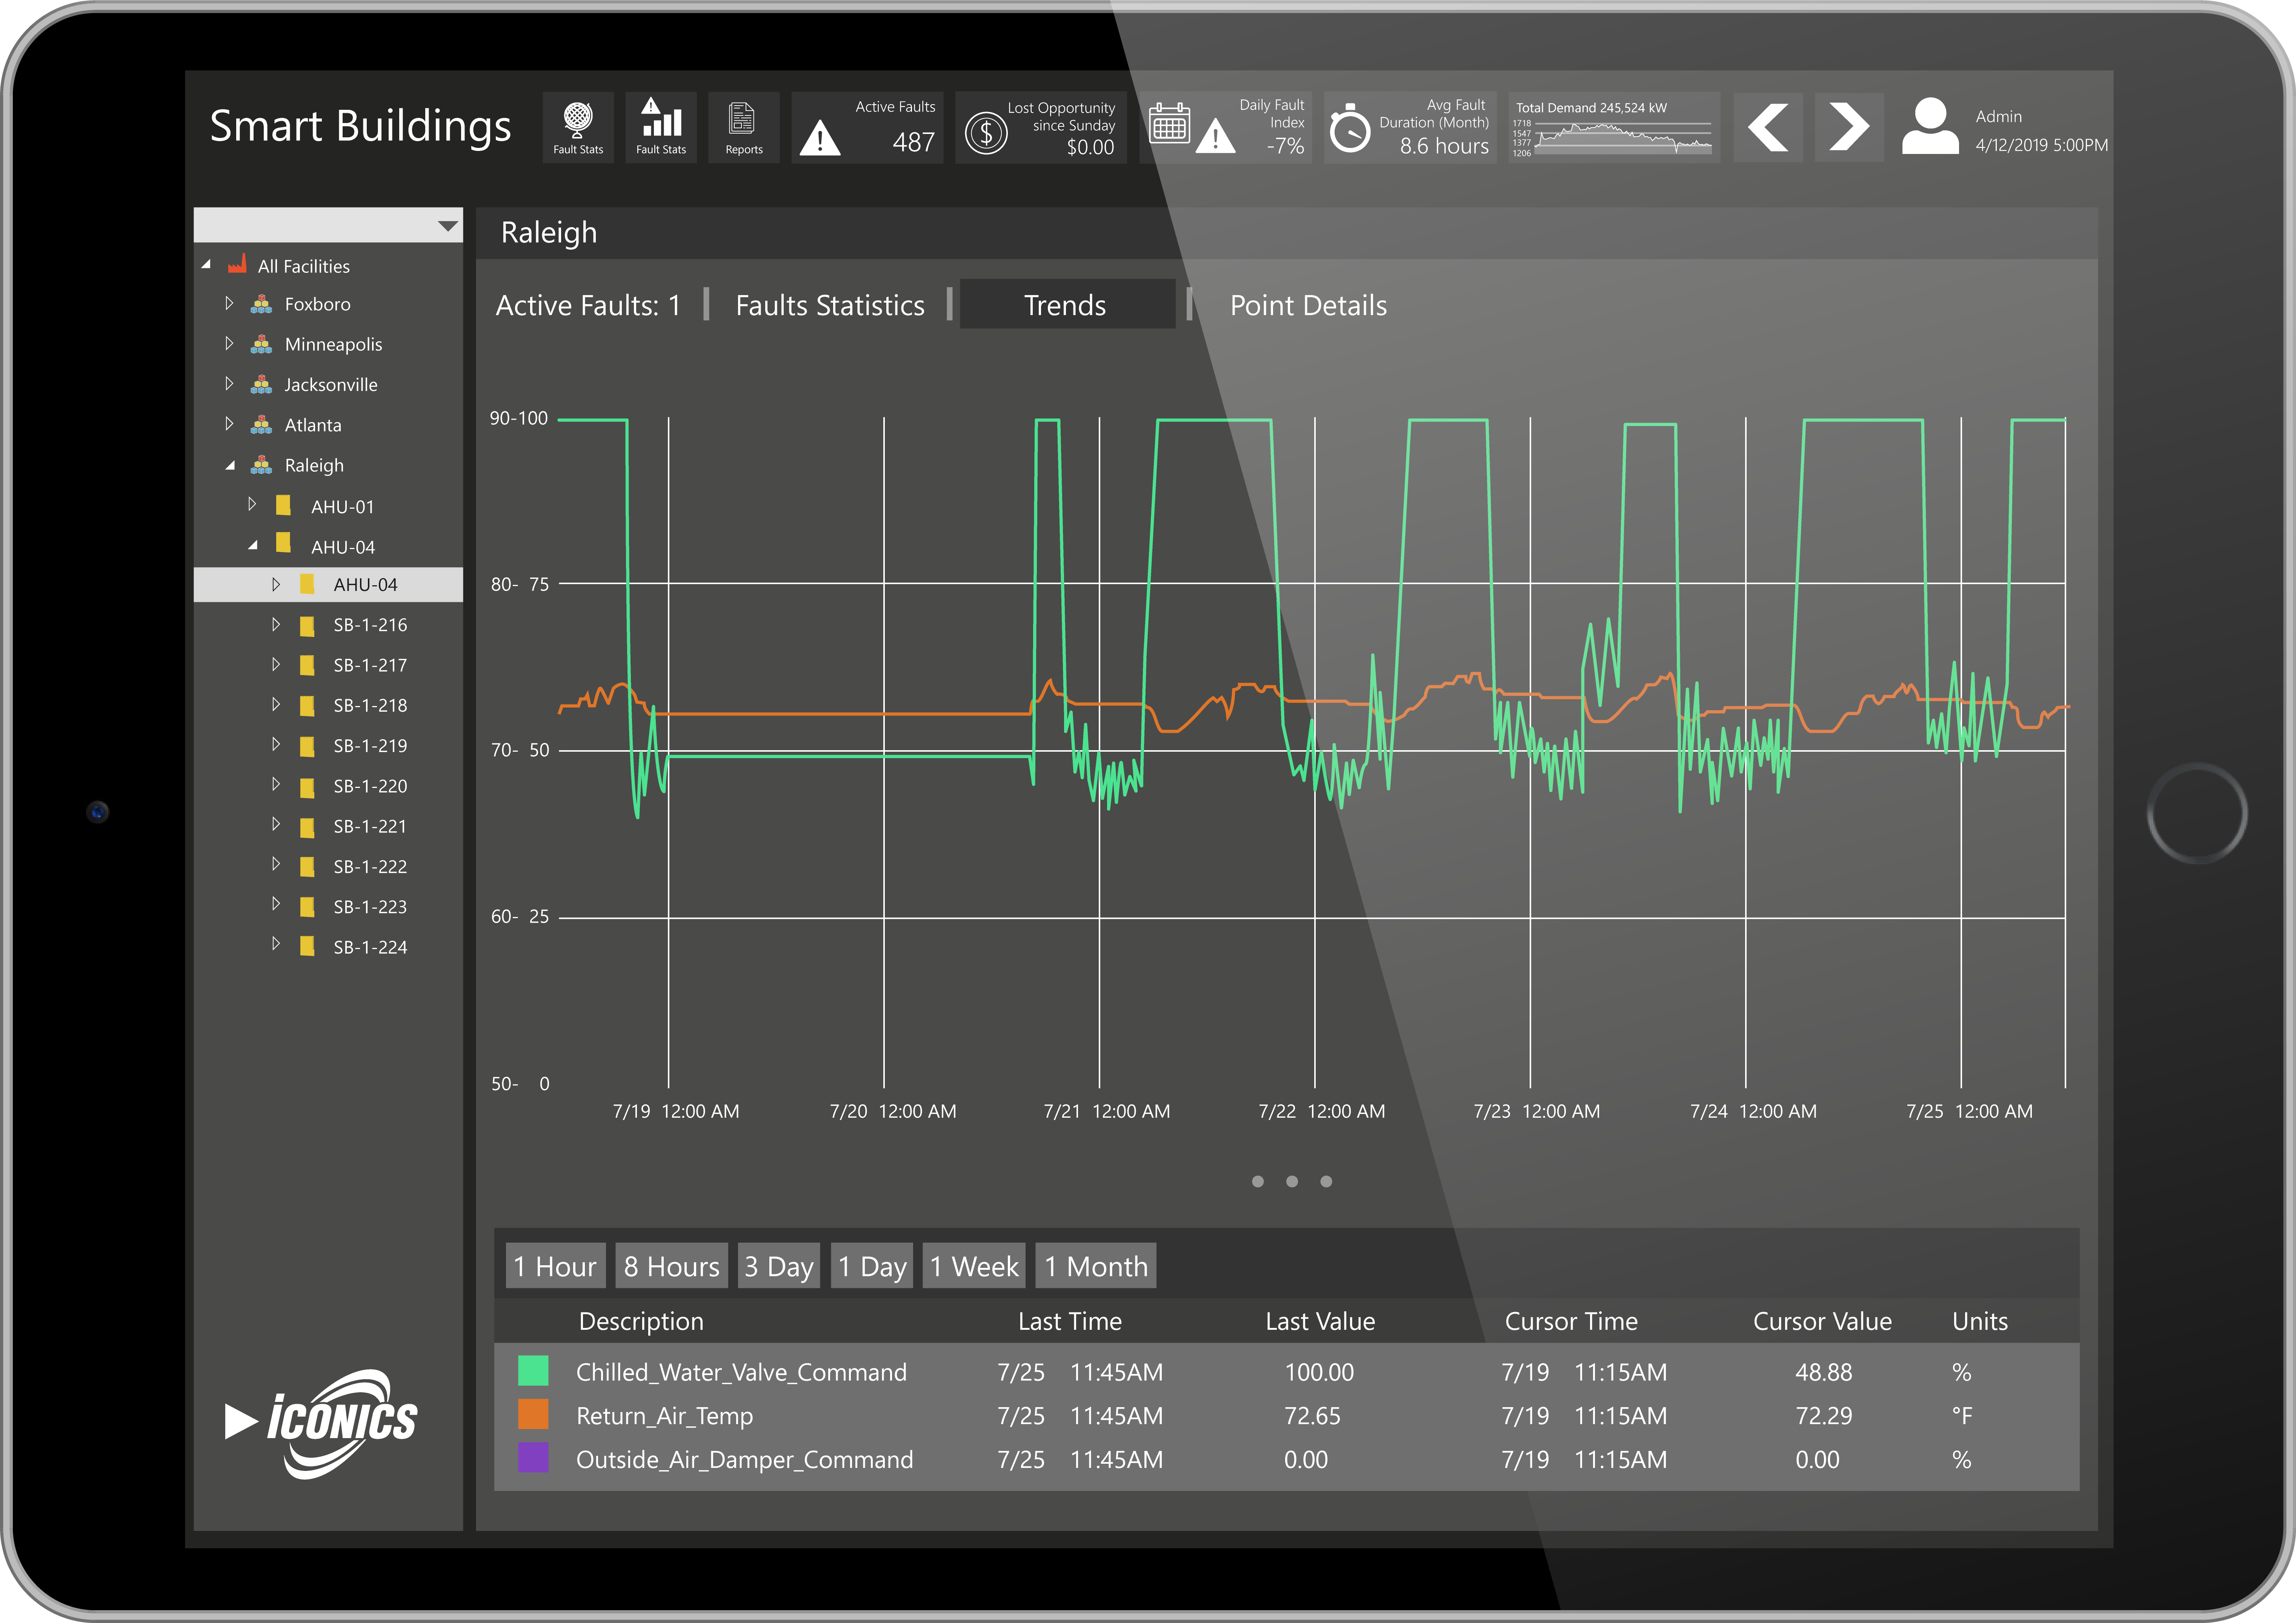The width and height of the screenshot is (2296, 1623).
Task: Open the Total Demand kW sparkline chart
Action: tap(1615, 128)
